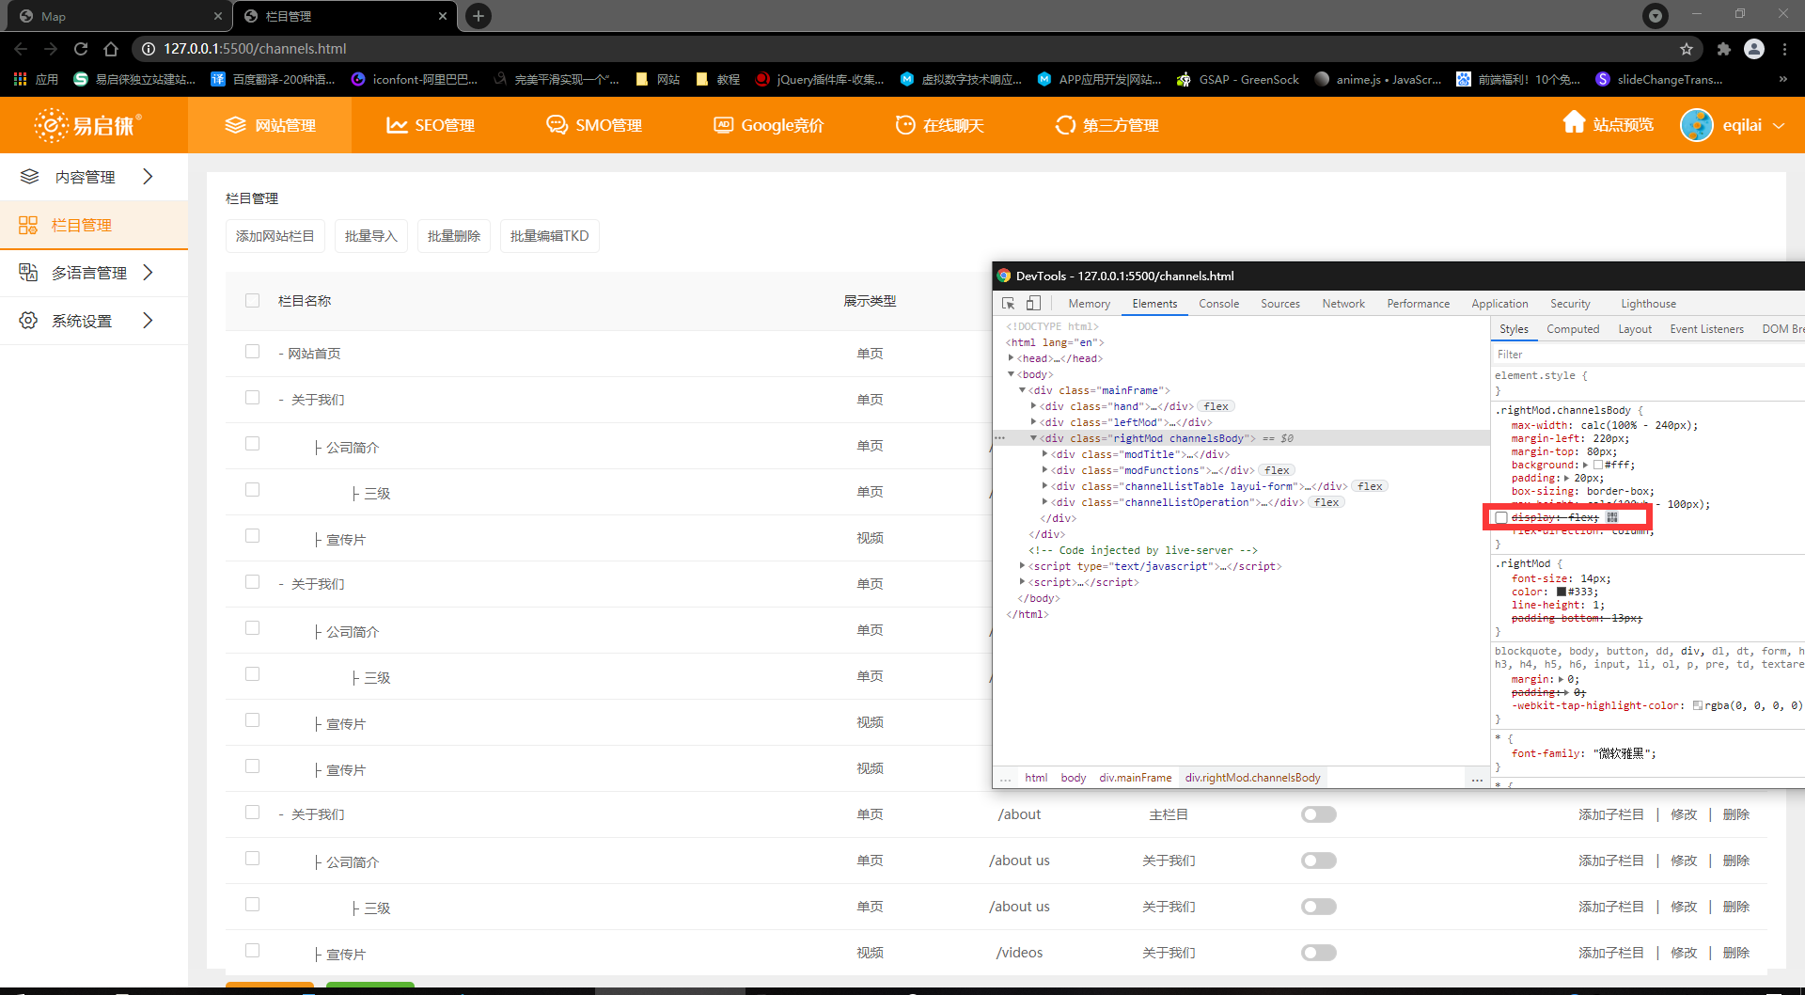Expand the channelListOperation div node

click(x=1044, y=502)
